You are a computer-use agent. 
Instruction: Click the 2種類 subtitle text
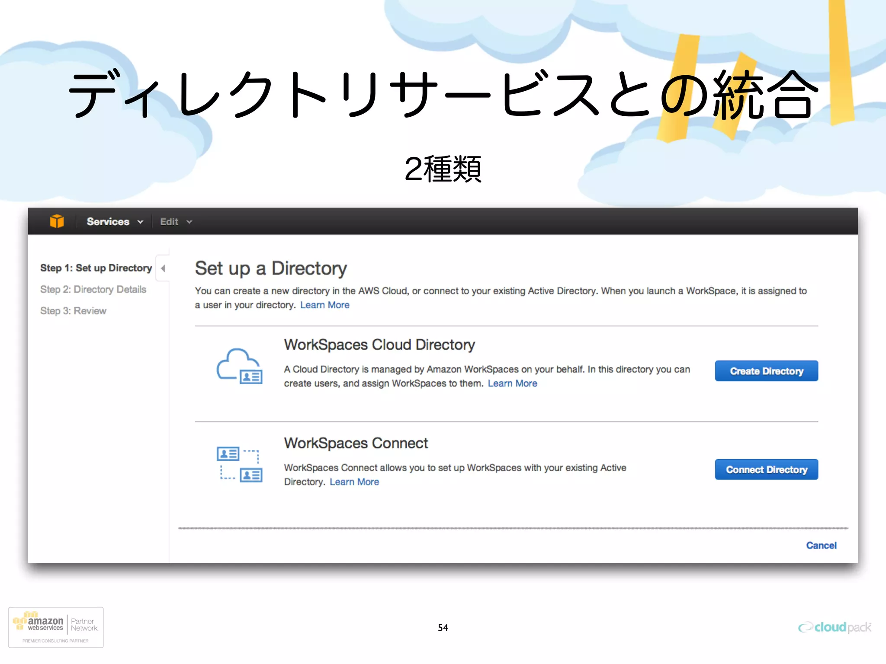[443, 169]
